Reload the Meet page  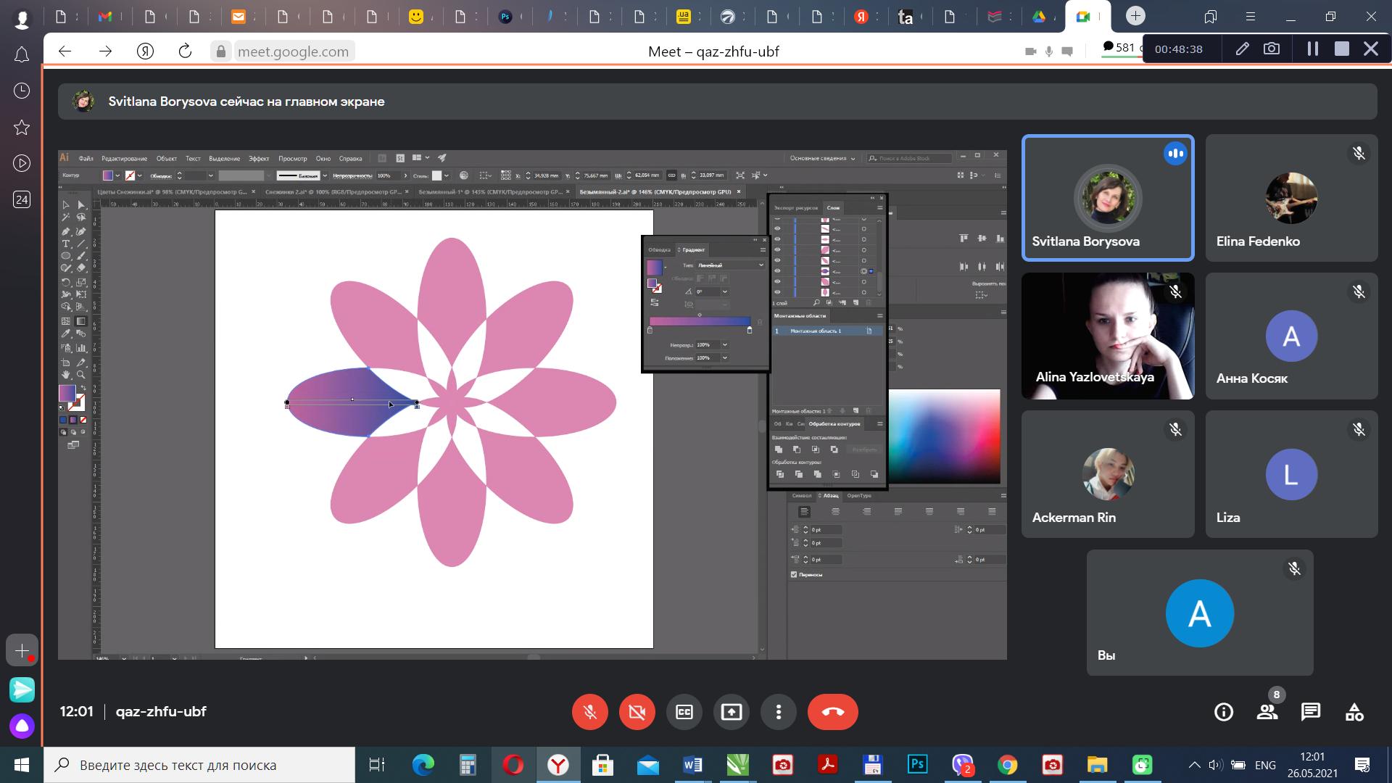click(x=185, y=51)
